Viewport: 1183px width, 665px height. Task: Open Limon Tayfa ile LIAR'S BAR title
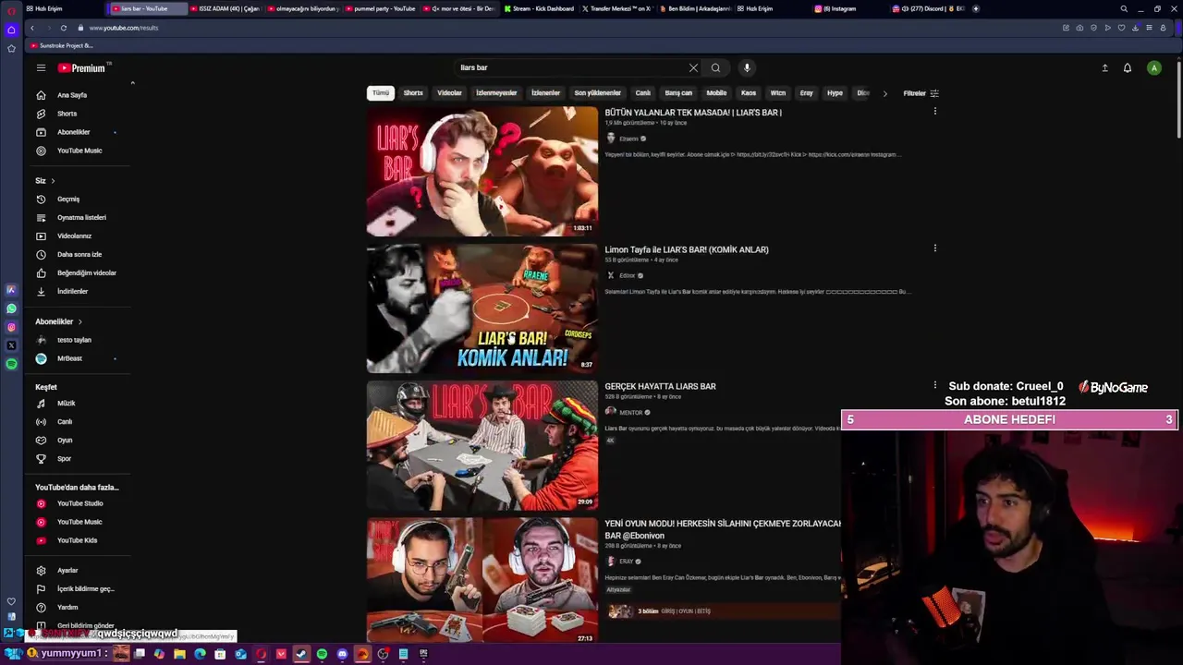tap(687, 249)
